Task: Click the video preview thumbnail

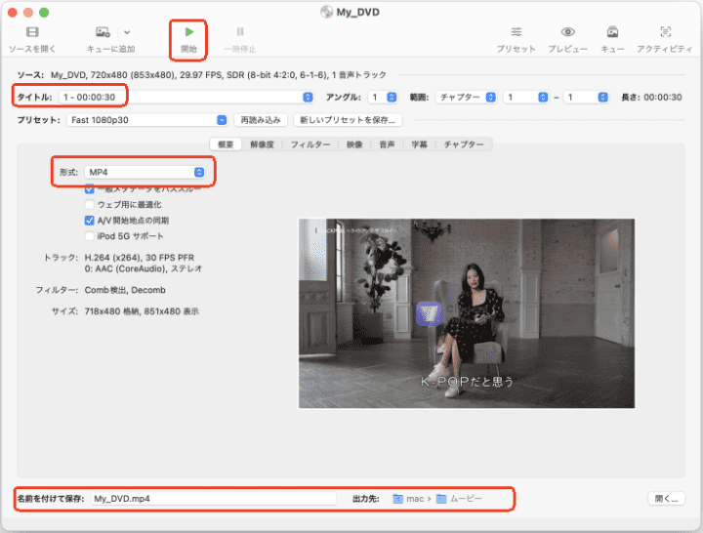Action: point(467,312)
